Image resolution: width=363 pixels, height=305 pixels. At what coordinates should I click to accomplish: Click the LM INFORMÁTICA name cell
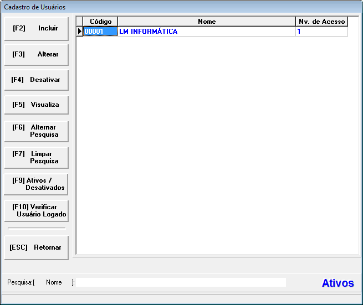206,32
